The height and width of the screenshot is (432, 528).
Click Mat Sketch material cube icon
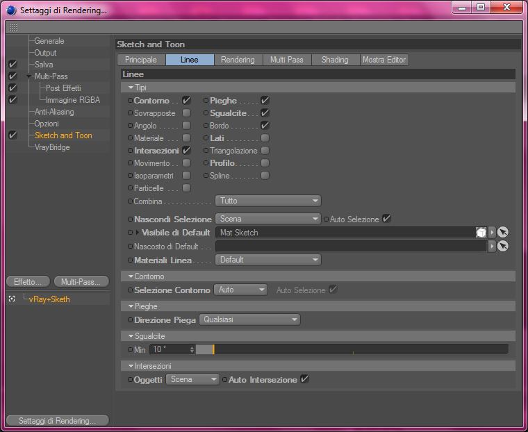click(481, 233)
